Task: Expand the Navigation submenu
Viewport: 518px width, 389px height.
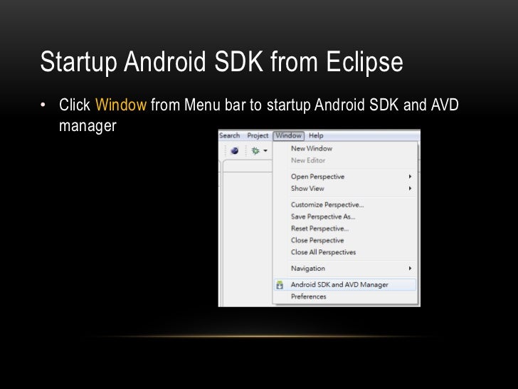Action: [x=345, y=269]
